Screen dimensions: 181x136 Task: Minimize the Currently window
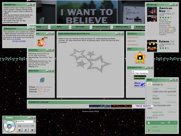pos(47,50)
